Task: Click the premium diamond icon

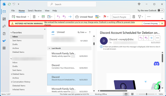Action: pos(139,4)
